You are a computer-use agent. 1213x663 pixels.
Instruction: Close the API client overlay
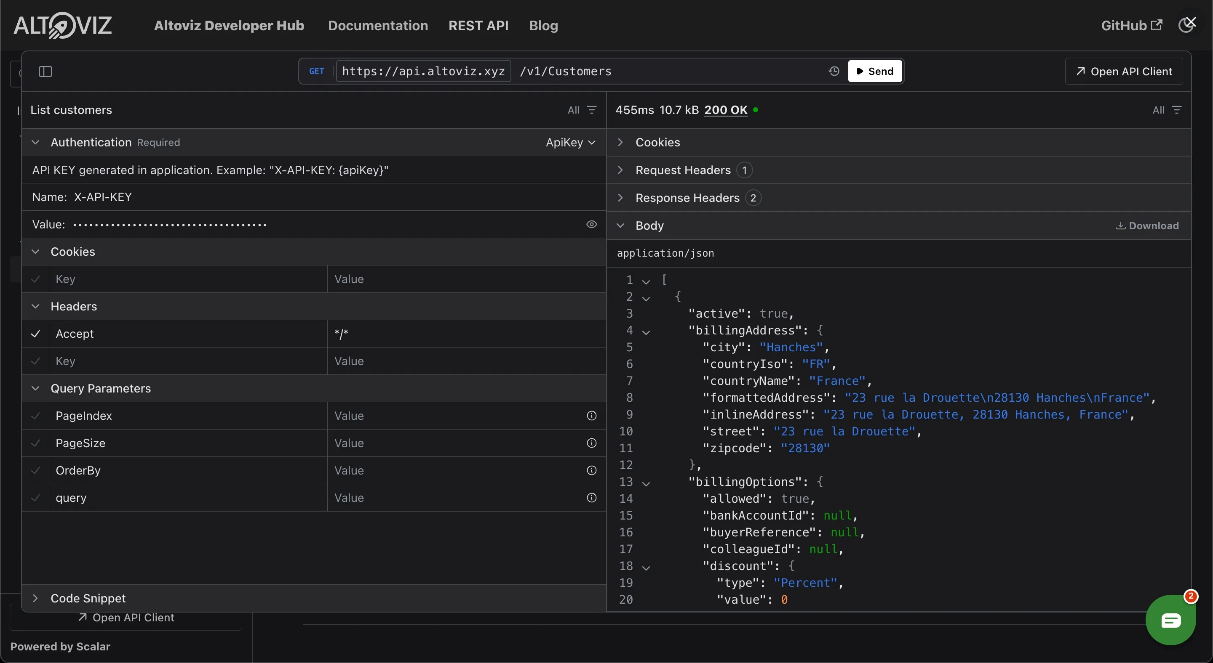1191,22
